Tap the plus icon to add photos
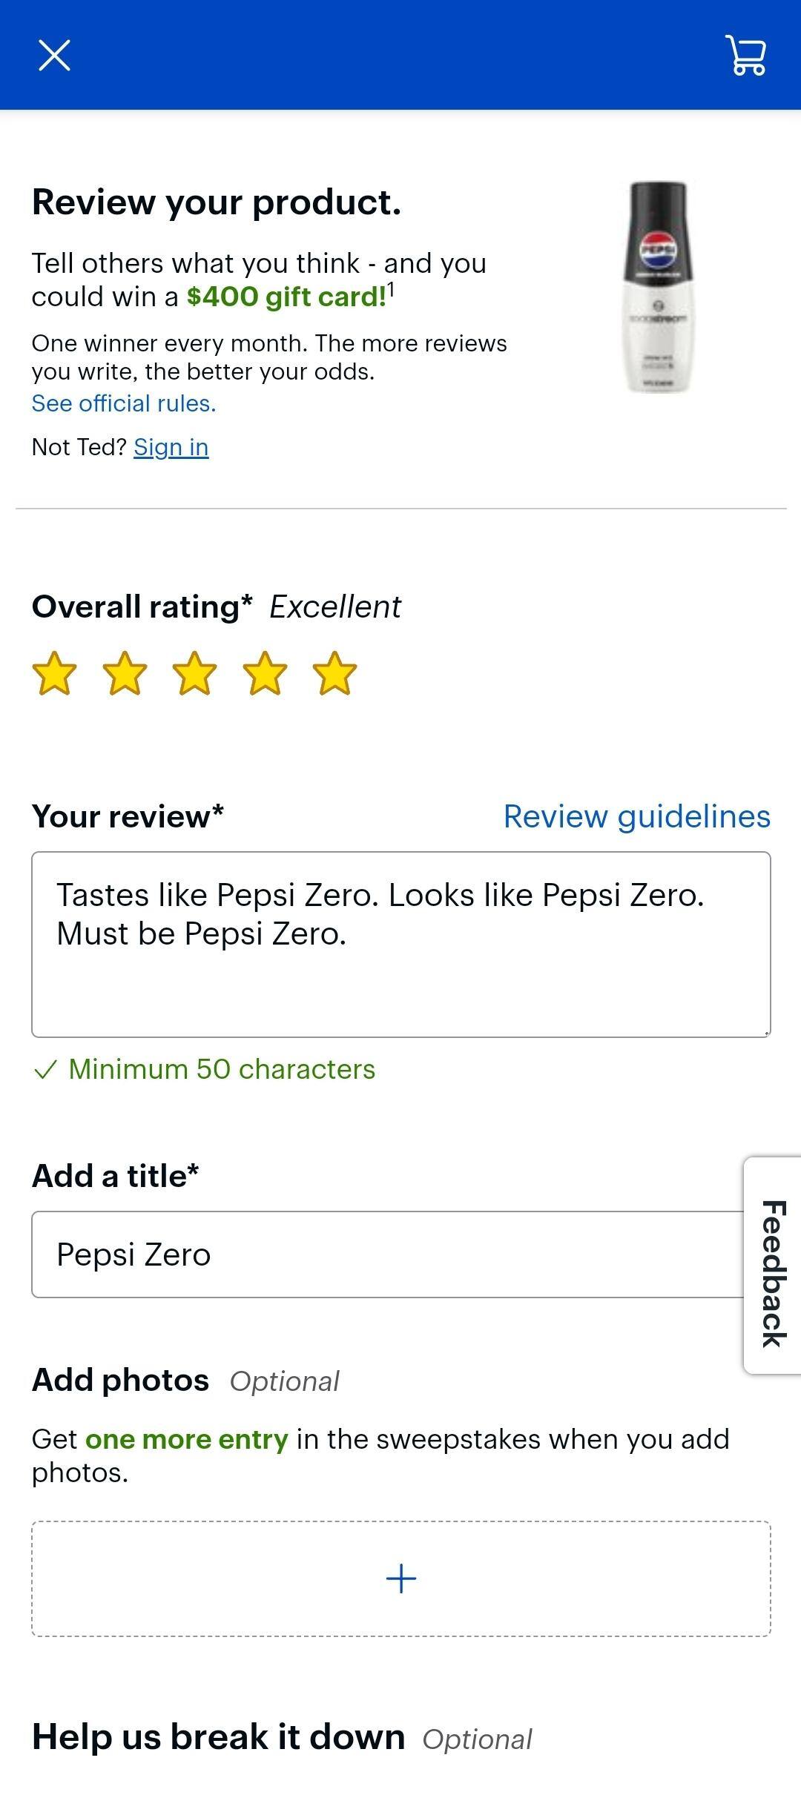 click(401, 1578)
